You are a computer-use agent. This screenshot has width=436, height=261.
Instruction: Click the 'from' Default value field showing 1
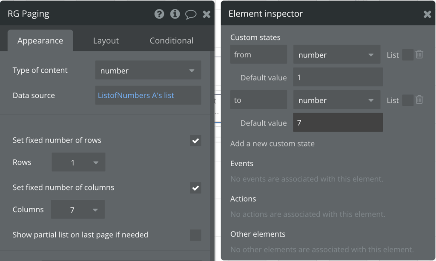pos(338,77)
